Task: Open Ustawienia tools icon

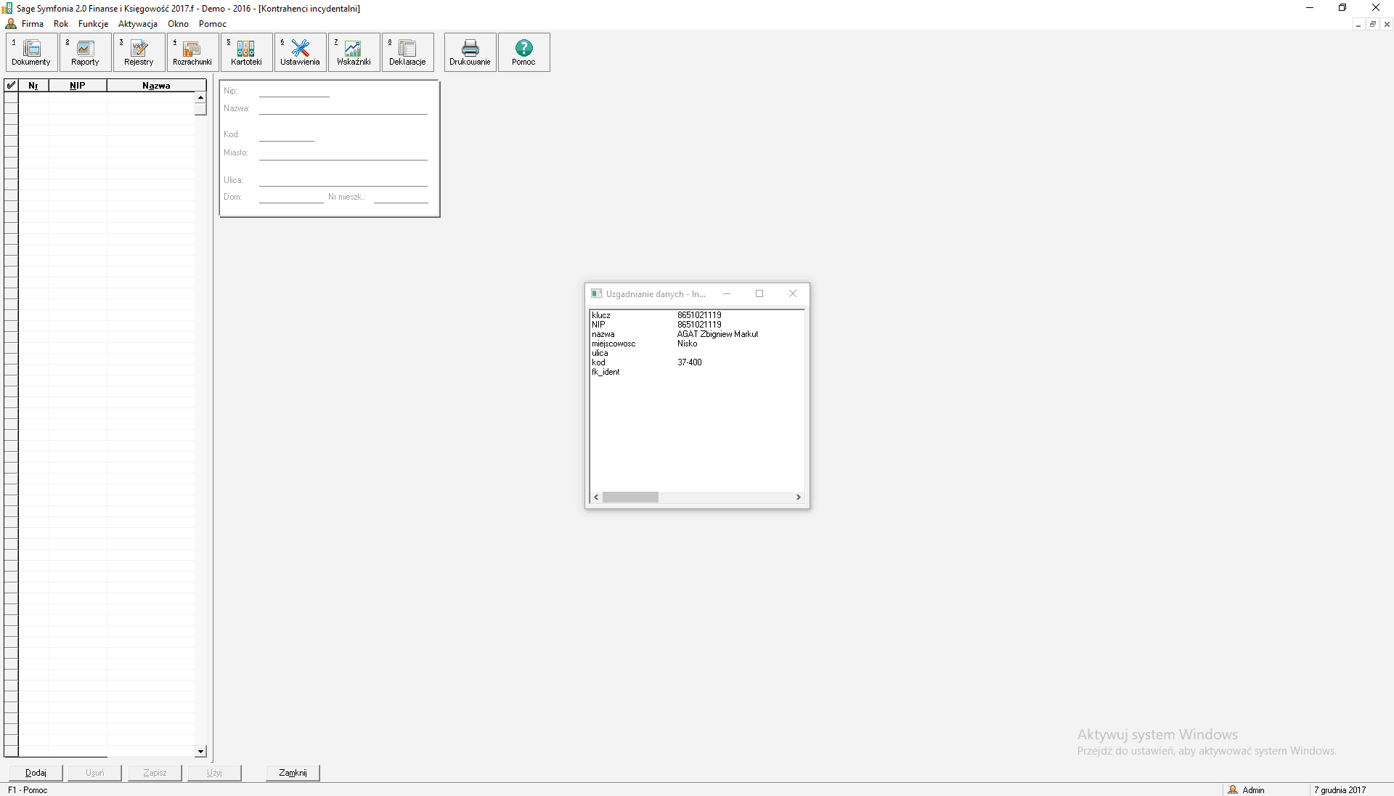Action: tap(300, 52)
